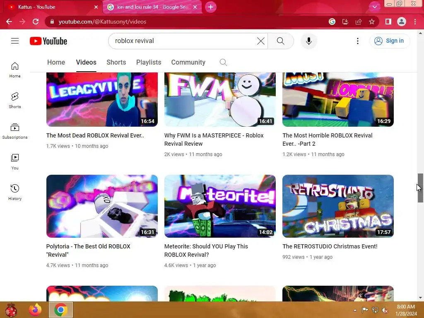Click title The Most Horrible ROBLOX Revival Part 2
Screen dimensions: 424x318
click(x=328, y=140)
